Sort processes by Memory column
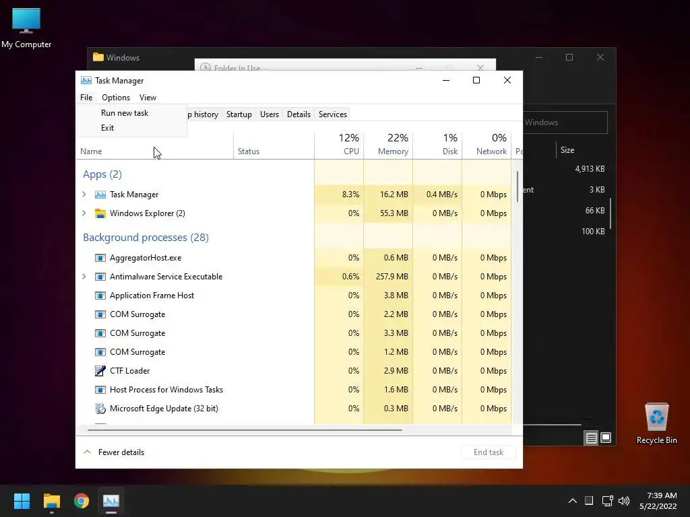Screen dimensions: 690x517 tap(389, 145)
